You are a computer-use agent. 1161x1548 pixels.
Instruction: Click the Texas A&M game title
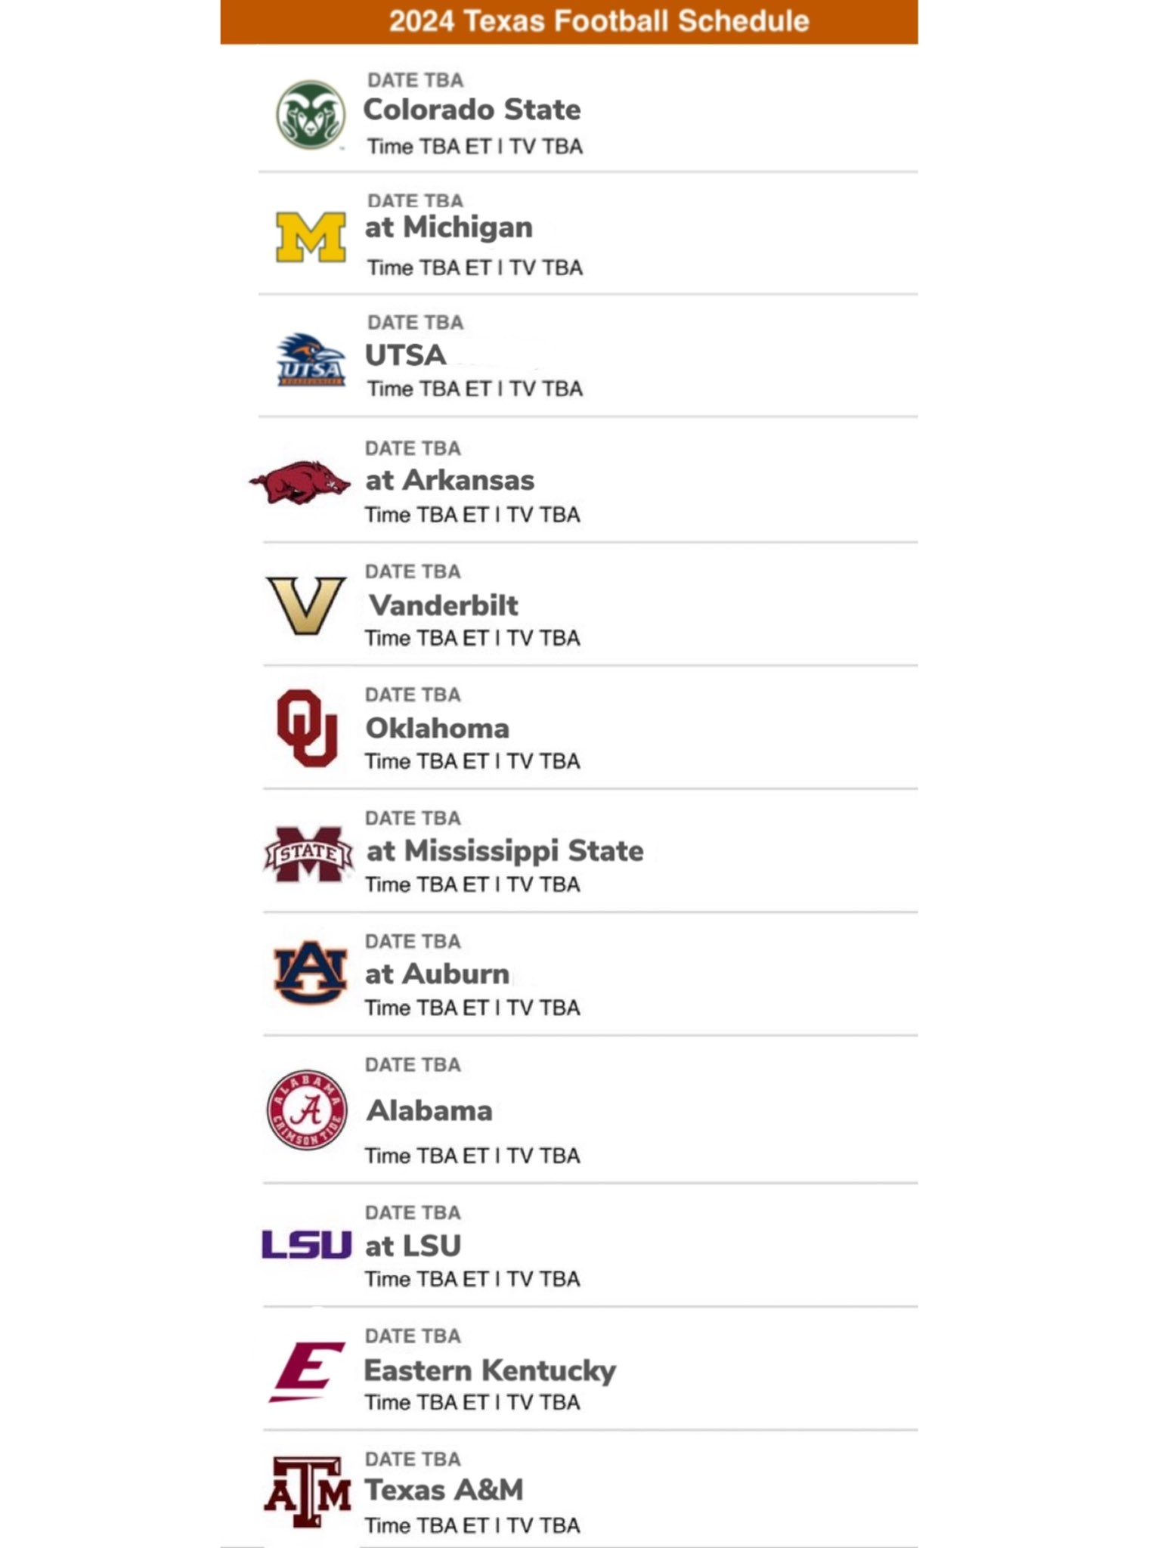[x=444, y=1490]
